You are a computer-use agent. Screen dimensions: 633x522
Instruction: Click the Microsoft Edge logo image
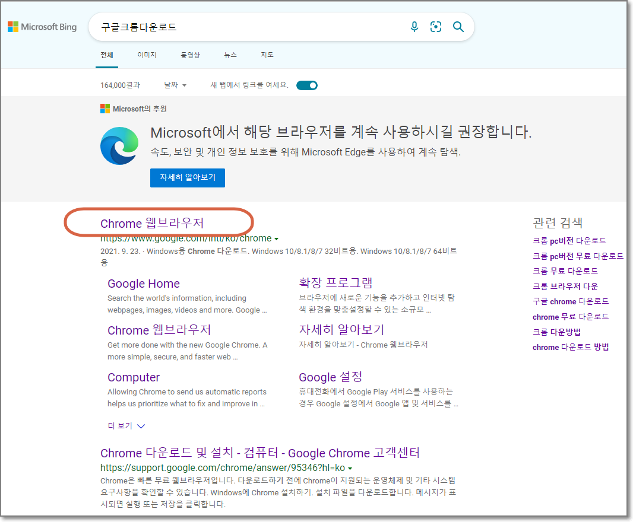119,146
